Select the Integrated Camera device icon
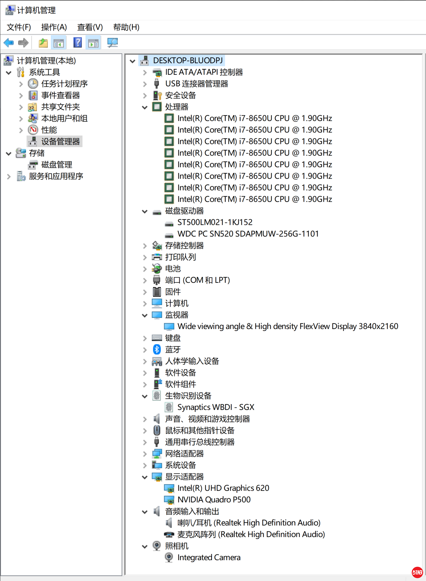The height and width of the screenshot is (581, 426). click(x=169, y=557)
